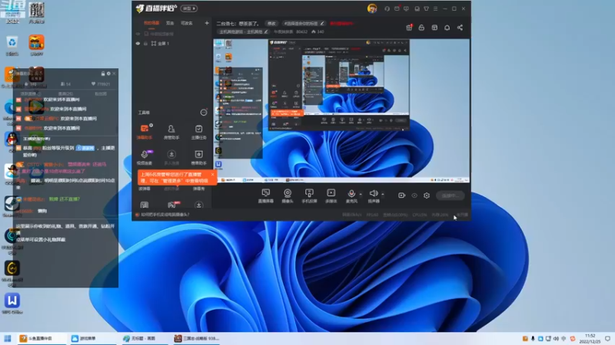Edit the game category 主机其他游戏 field
Screen dimensions: 615x345
click(x=244, y=31)
